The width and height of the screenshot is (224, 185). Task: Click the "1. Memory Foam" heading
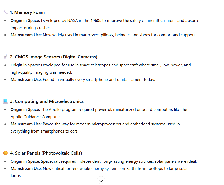point(27,12)
